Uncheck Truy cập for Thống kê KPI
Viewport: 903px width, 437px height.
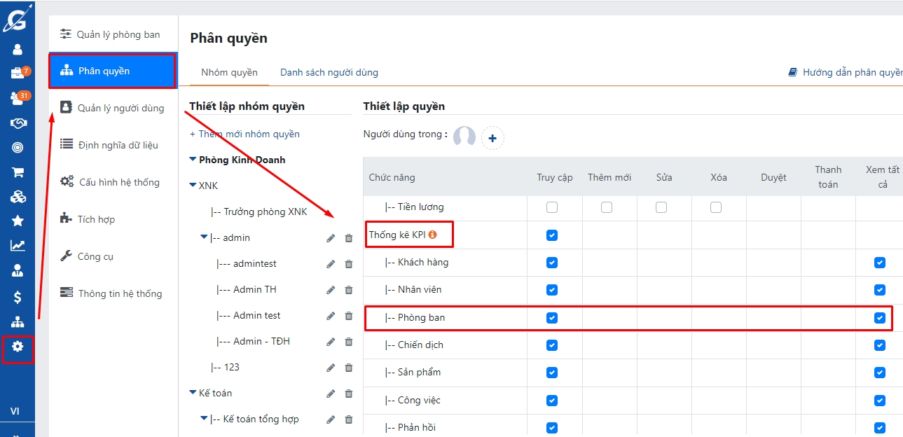coord(552,235)
